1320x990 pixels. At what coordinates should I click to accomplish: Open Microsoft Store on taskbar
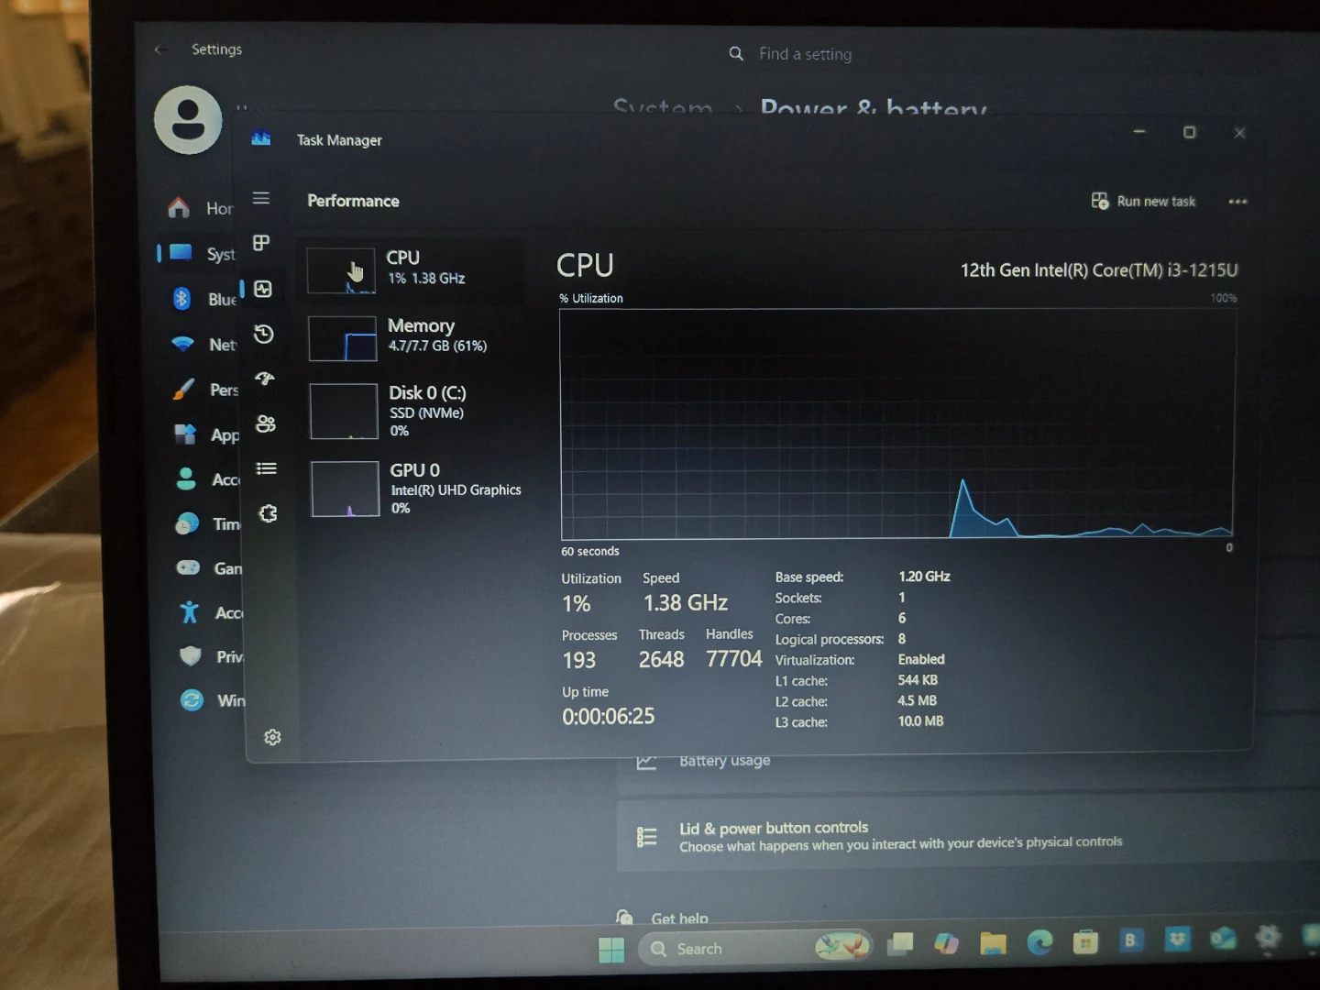point(1085,940)
